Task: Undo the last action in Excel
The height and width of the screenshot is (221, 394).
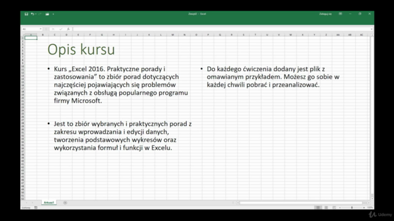Action: coord(32,14)
